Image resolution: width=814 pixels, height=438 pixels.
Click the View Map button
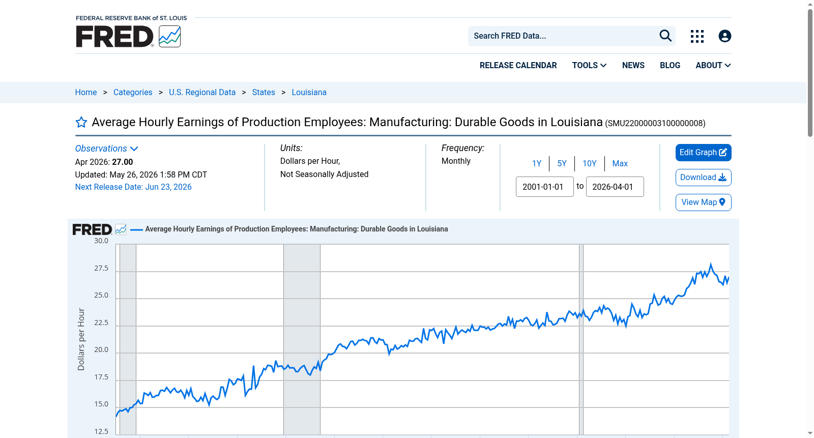click(x=704, y=202)
